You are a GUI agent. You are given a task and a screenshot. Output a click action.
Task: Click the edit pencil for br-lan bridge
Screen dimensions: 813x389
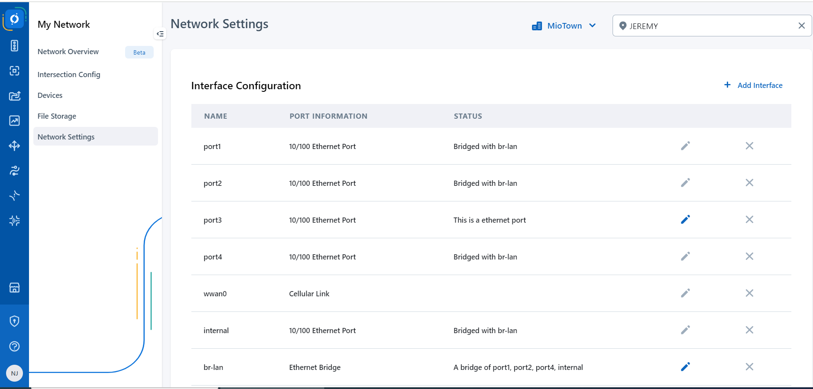pos(685,367)
